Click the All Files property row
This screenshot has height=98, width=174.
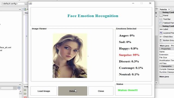(167, 63)
